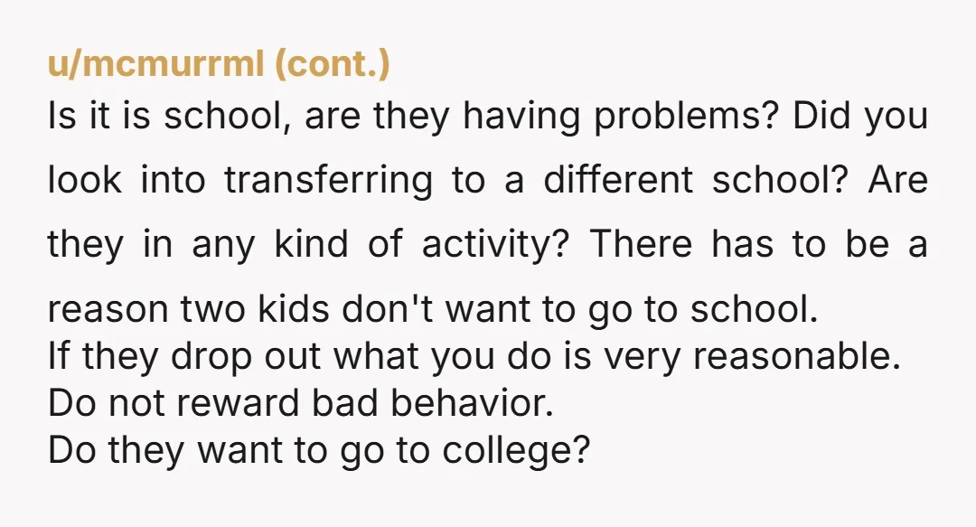
Task: Click the word 'having' in the first line
Action: 521,118
